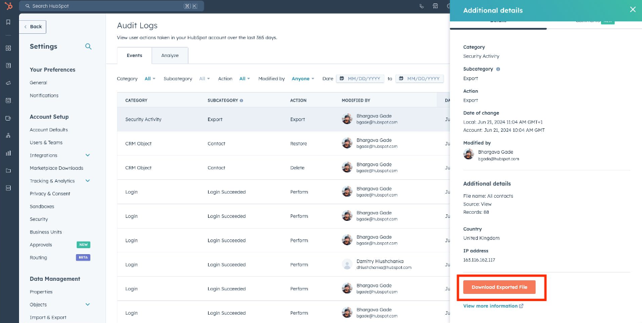Viewport: 642px width, 323px height.
Task: Click IP address value 163.116.162.117
Action: [480, 260]
